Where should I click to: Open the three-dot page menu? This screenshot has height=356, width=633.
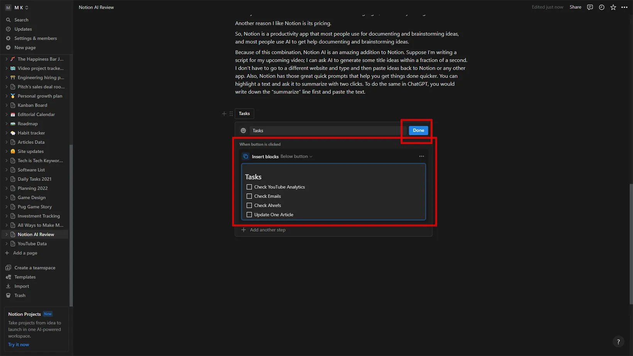click(625, 7)
